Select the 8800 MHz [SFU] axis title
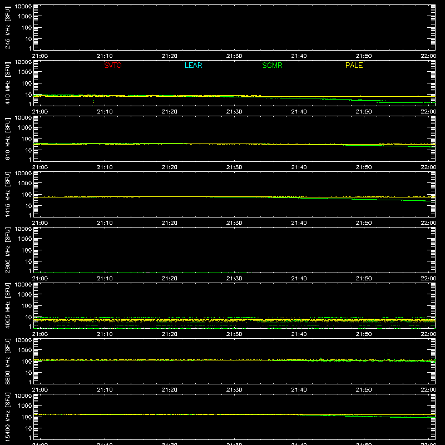This screenshot has width=445, height=445. 7,362
